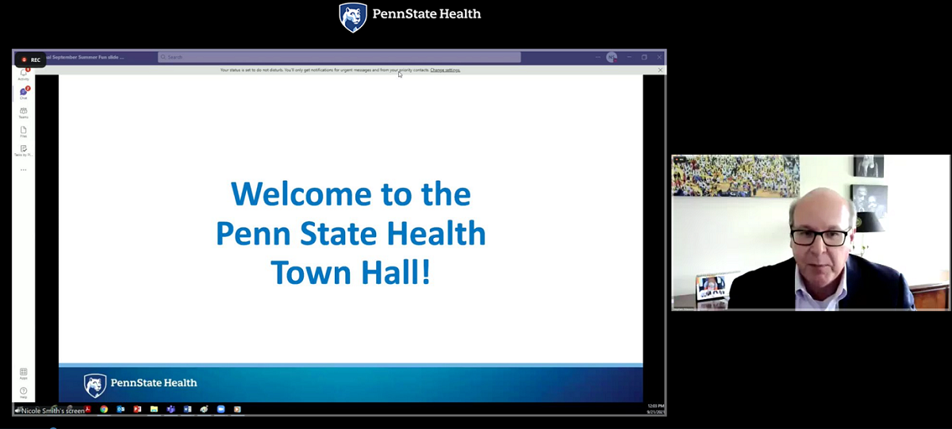Click the Teams search box
The height and width of the screenshot is (429, 952).
(x=340, y=57)
